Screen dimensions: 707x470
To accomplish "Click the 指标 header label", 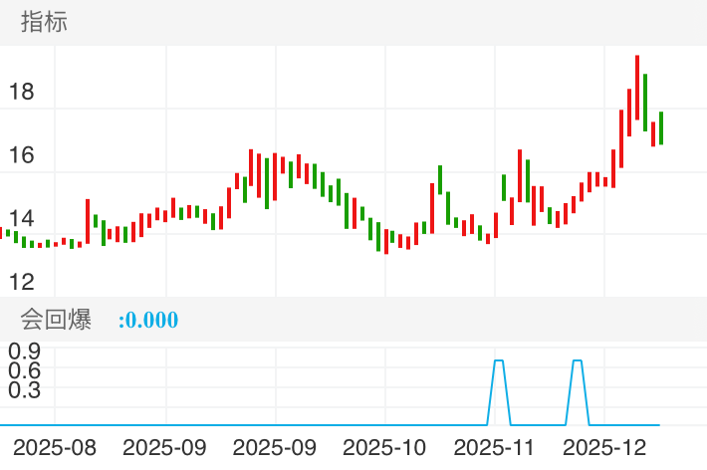I will pyautogui.click(x=44, y=22).
